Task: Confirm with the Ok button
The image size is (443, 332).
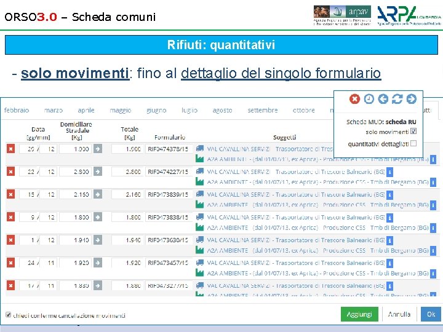Action: (431, 314)
